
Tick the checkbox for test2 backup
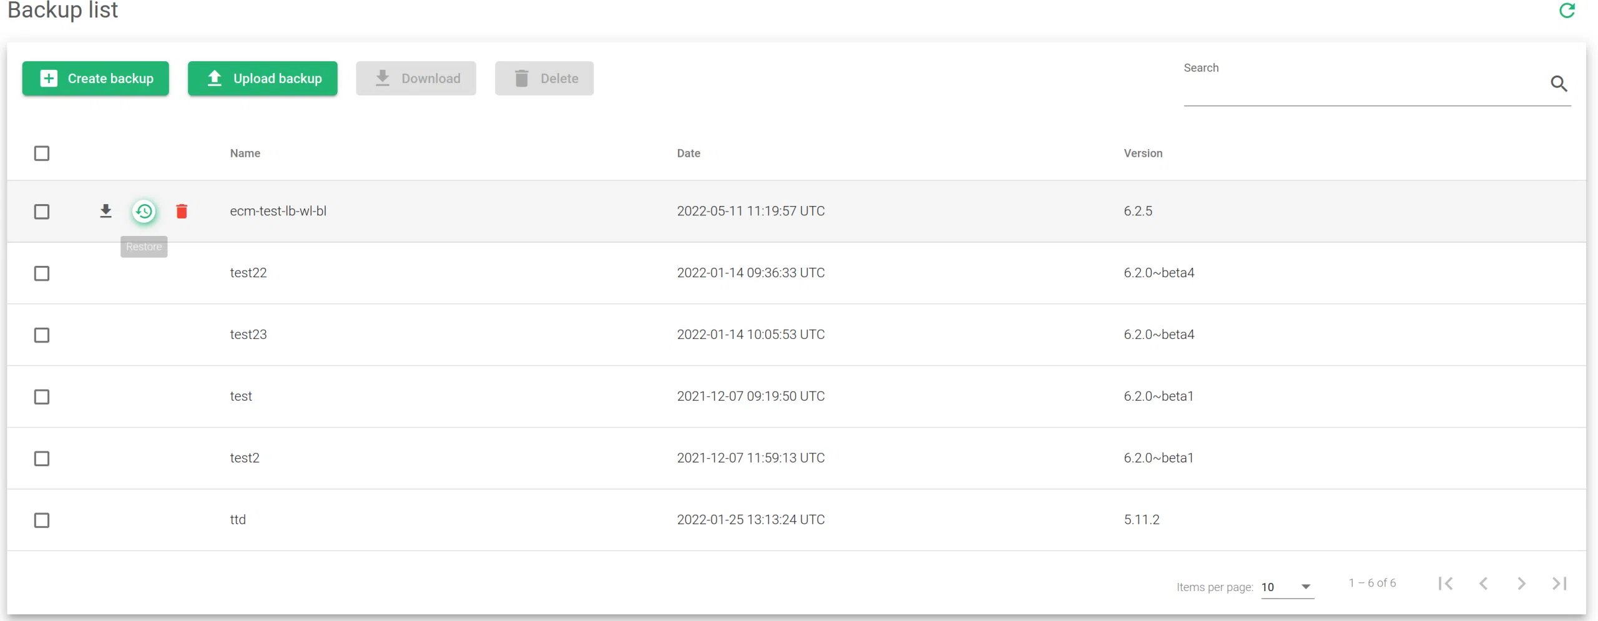click(42, 459)
